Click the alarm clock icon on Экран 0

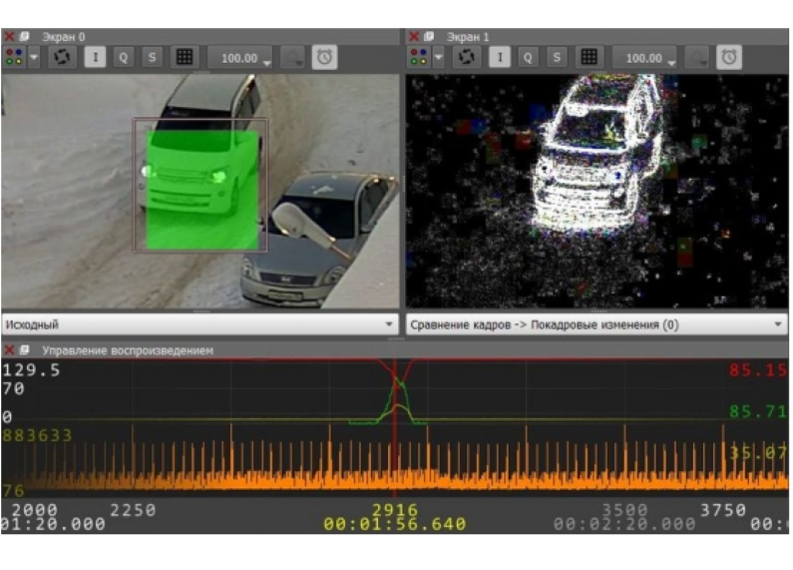pyautogui.click(x=325, y=57)
